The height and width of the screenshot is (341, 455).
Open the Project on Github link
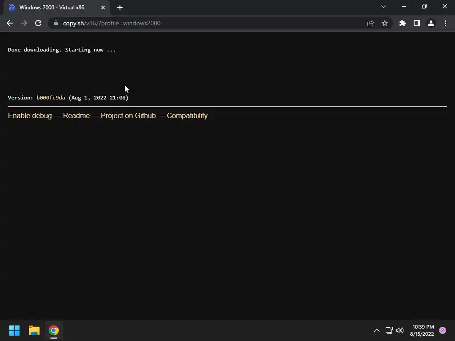[x=128, y=116]
